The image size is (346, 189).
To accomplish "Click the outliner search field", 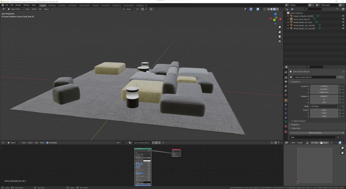I will 313,9.
